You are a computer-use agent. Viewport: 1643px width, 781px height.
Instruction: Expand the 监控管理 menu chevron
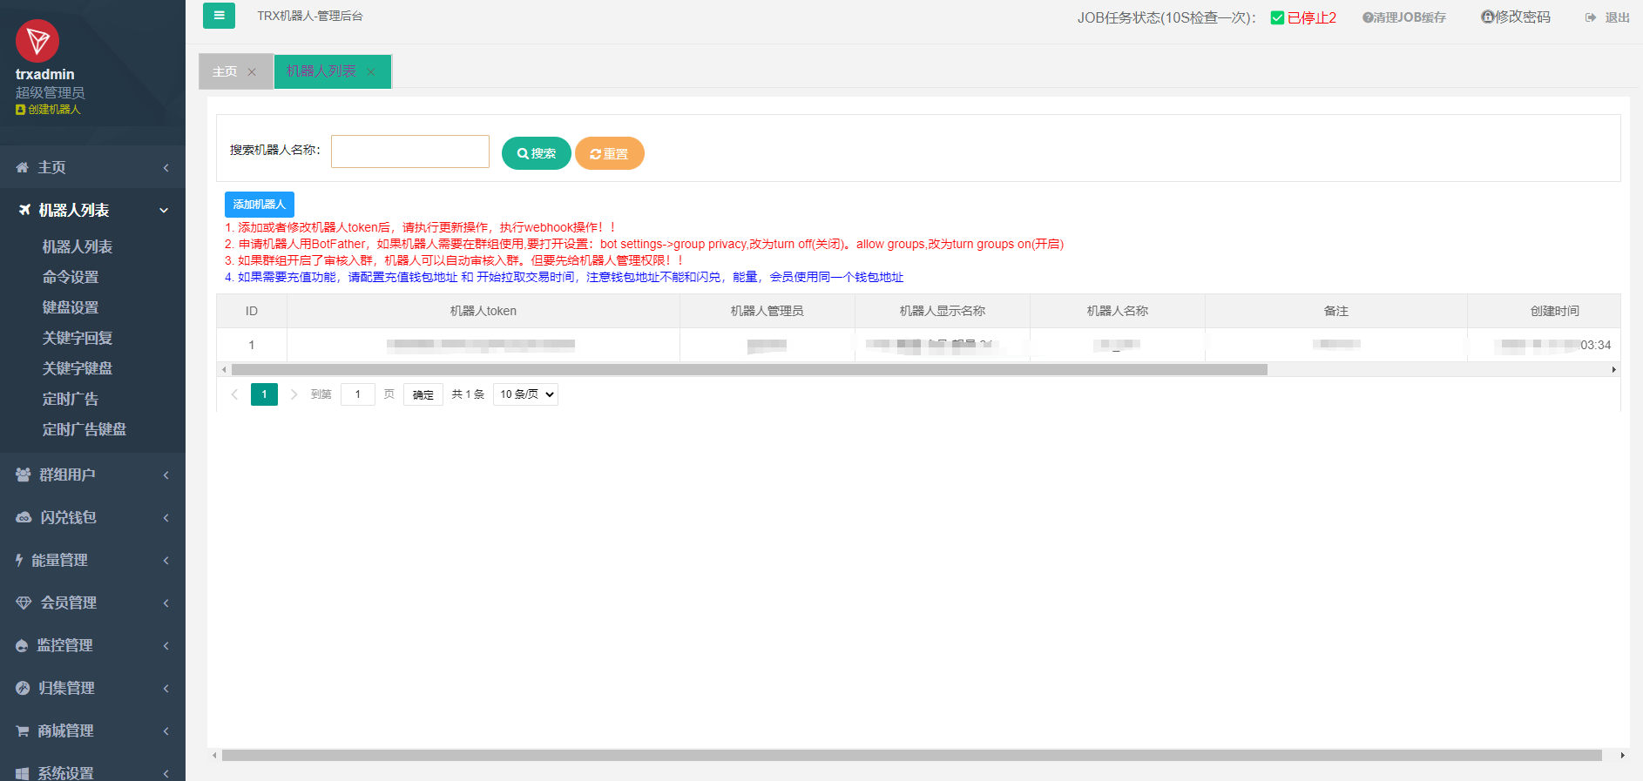pyautogui.click(x=166, y=646)
